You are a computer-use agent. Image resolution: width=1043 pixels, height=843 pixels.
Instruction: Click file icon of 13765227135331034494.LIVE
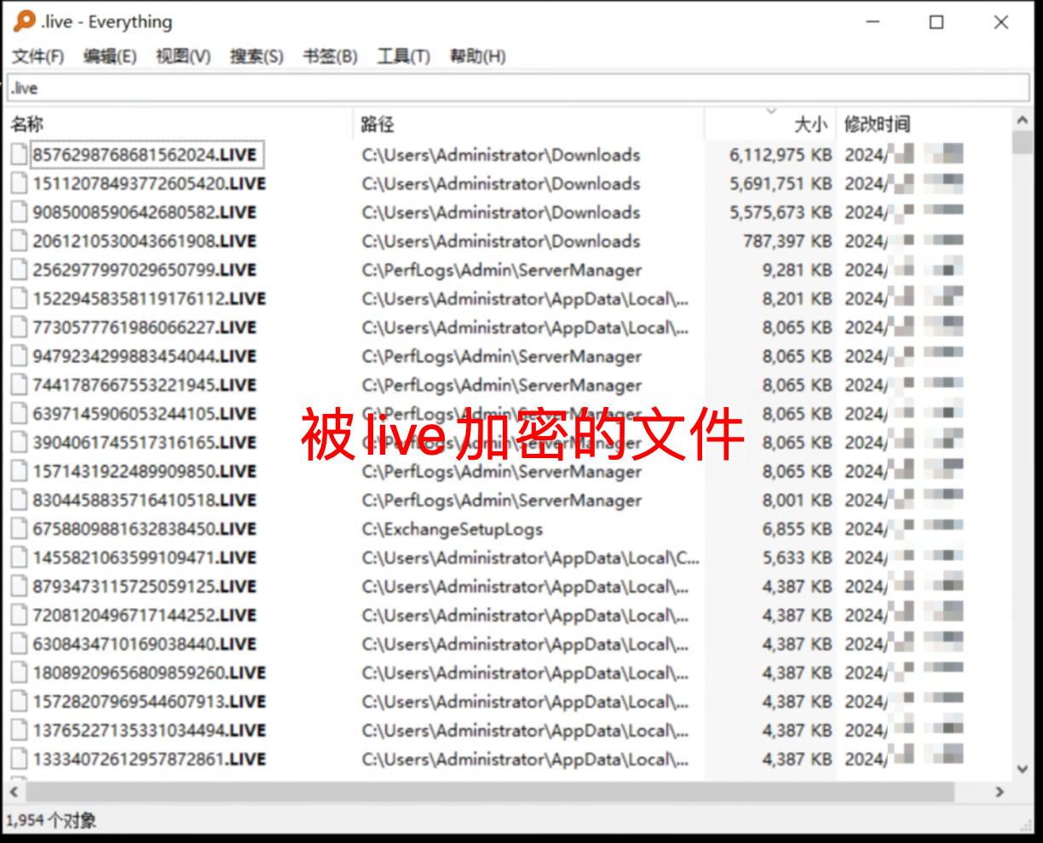pyautogui.click(x=19, y=731)
